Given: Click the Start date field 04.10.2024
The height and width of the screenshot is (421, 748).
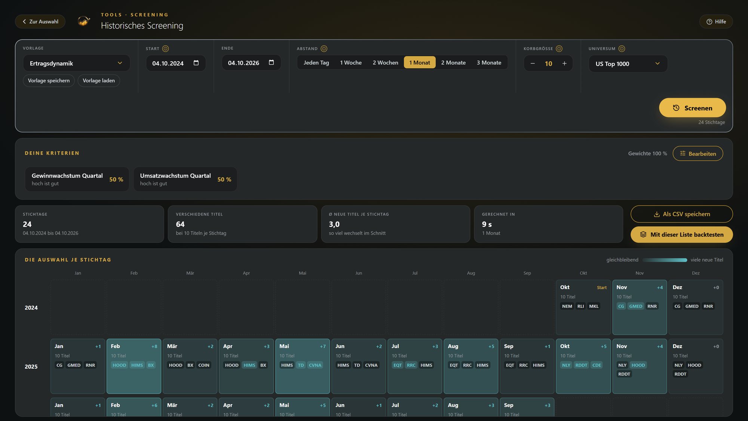Looking at the screenshot, I should 175,63.
